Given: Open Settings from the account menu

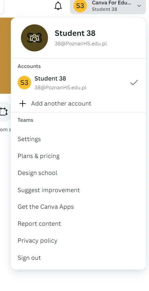Looking at the screenshot, I should [29, 139].
